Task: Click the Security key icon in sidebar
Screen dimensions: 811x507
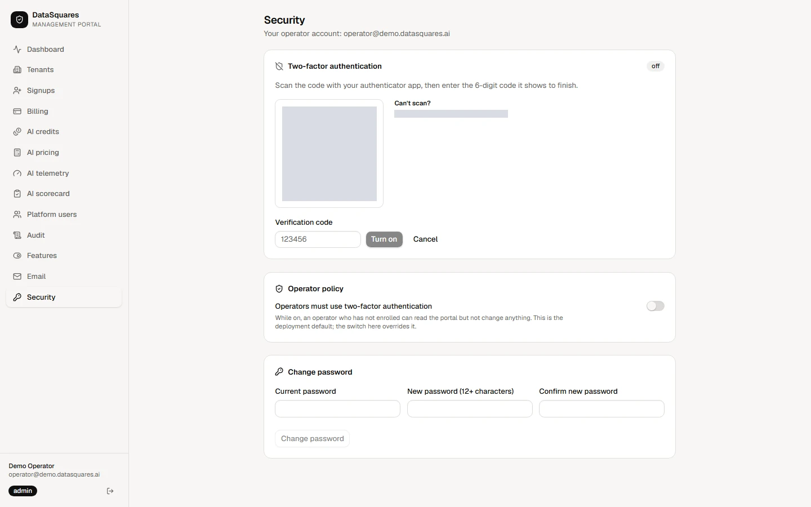Action: click(17, 297)
